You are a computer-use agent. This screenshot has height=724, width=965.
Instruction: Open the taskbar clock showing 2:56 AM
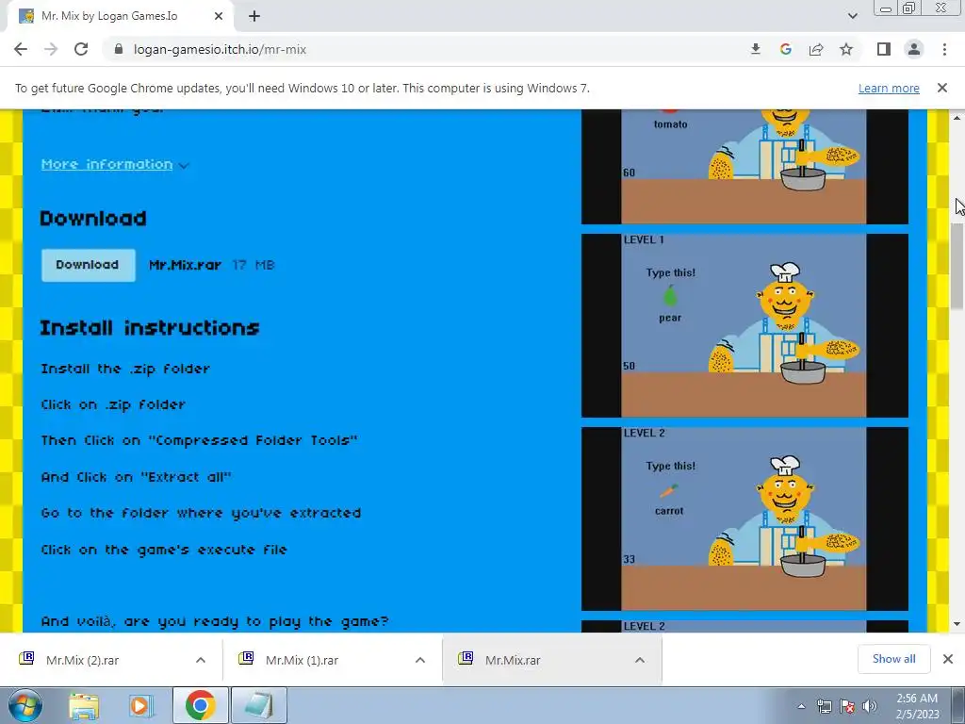pyautogui.click(x=917, y=706)
